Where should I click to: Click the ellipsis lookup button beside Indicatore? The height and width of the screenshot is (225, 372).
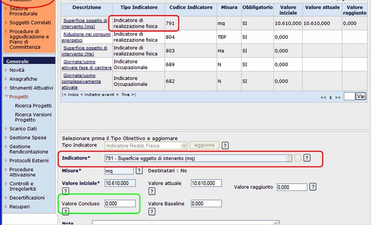point(298,158)
